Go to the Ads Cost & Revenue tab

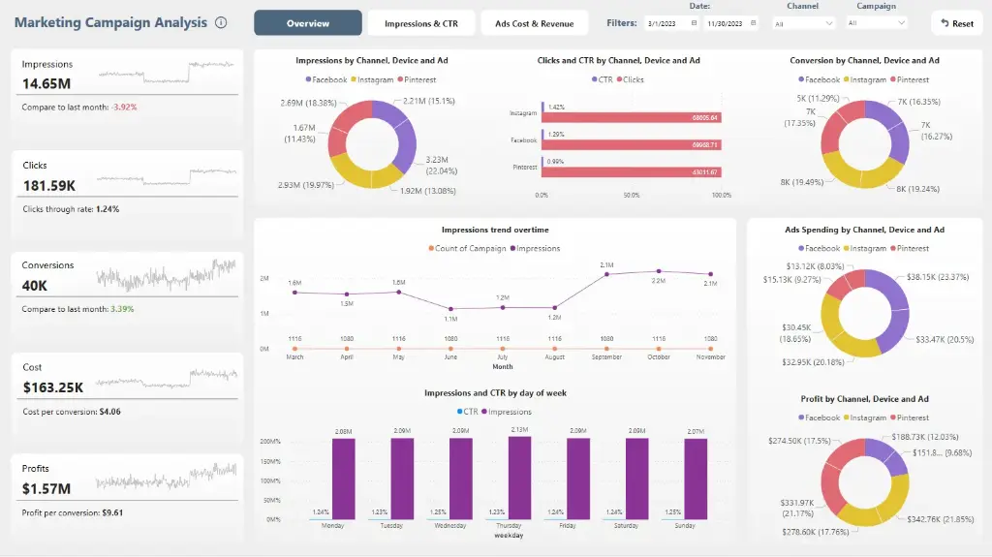click(534, 23)
